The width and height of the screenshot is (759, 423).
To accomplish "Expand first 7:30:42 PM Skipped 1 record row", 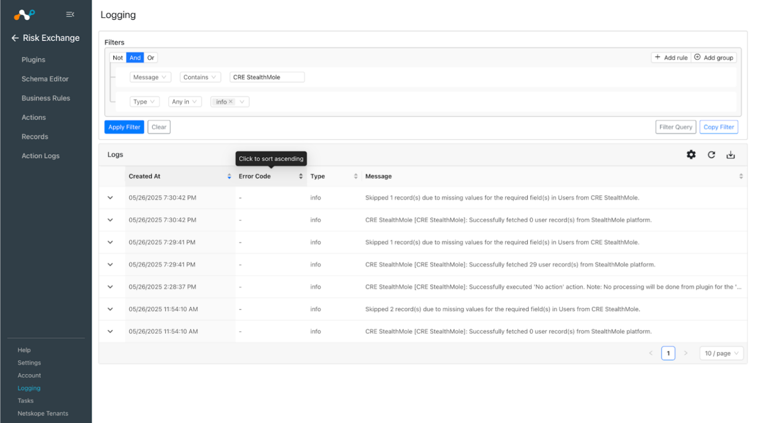I will point(110,198).
